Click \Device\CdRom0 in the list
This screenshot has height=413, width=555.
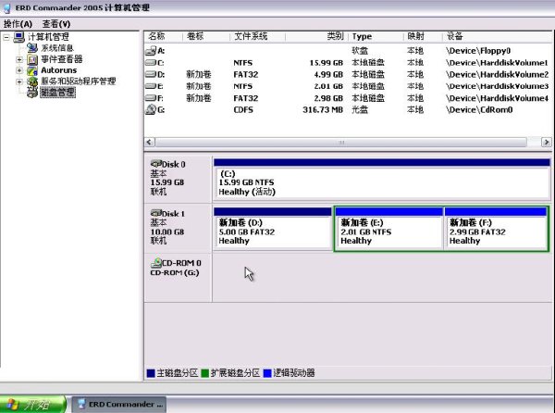pos(479,109)
